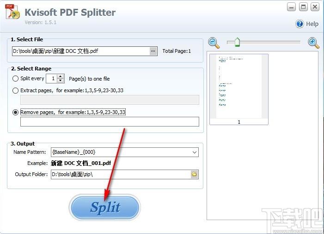Expand the Name Pattern dropdown

click(x=194, y=152)
